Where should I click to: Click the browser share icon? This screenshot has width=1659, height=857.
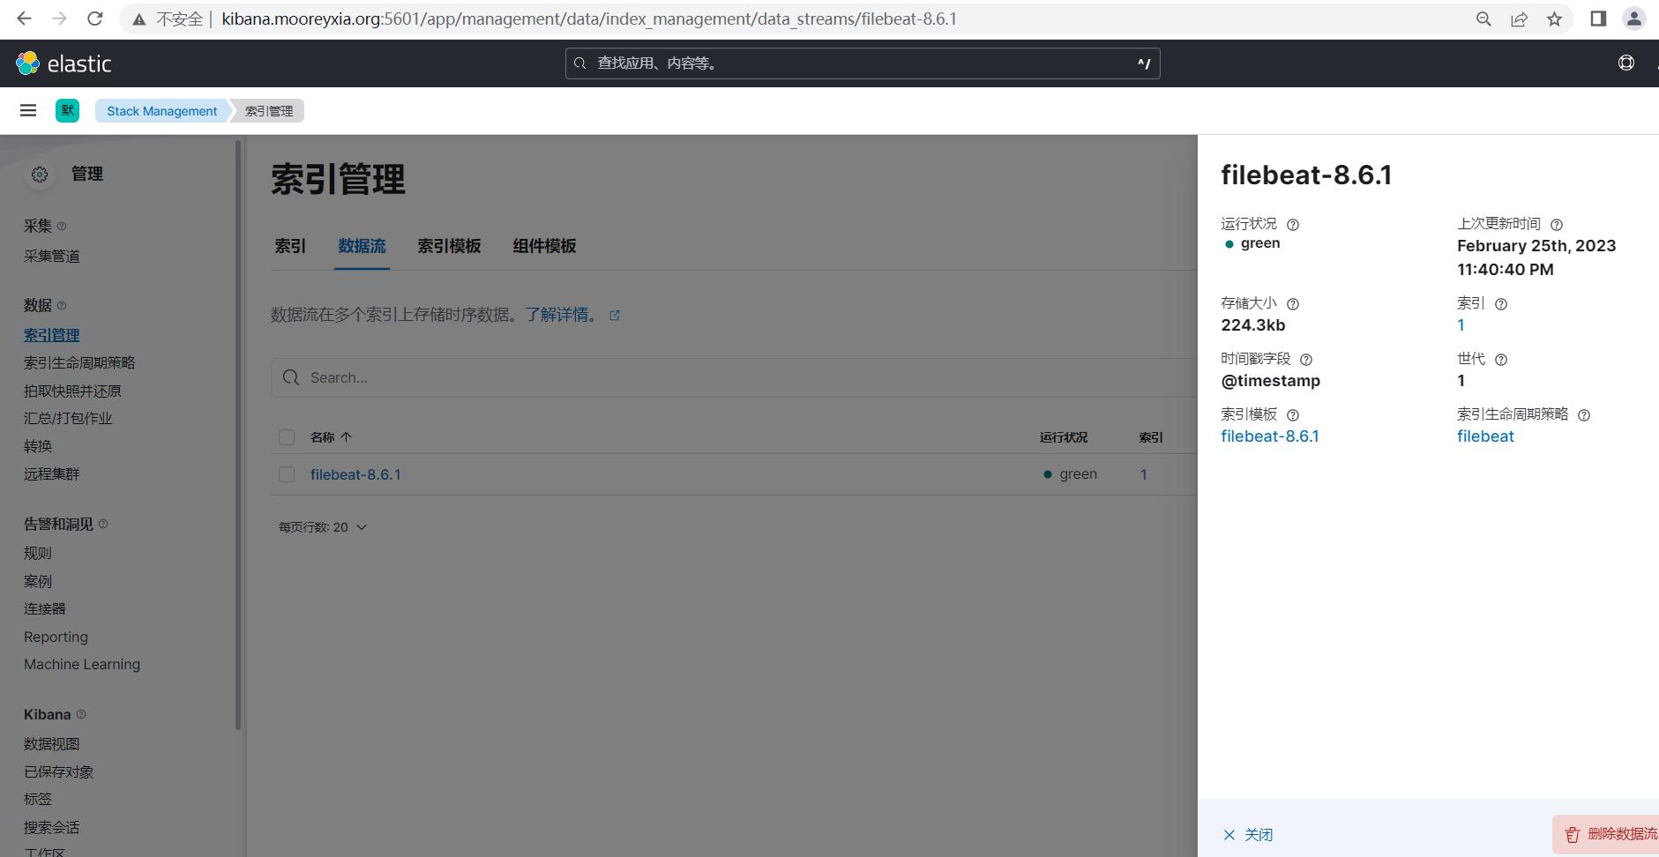tap(1519, 19)
